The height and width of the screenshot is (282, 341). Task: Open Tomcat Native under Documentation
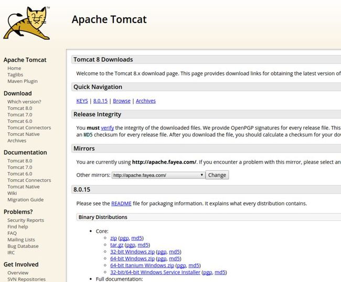24,187
